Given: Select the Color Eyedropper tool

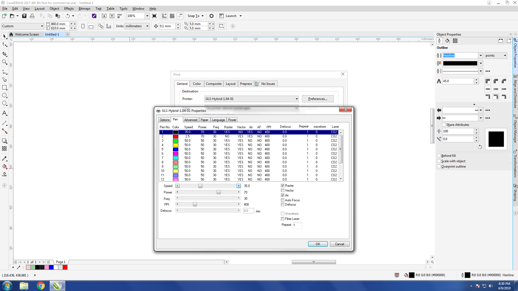Looking at the screenshot, I should tap(4, 158).
